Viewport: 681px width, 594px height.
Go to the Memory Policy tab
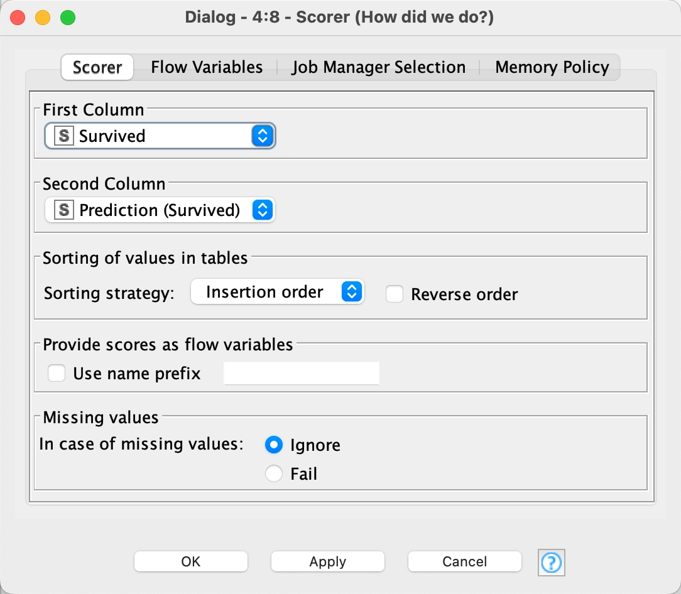[552, 68]
